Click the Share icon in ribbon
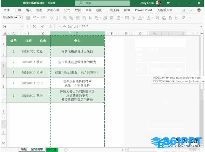The image size is (205, 152). [184, 10]
